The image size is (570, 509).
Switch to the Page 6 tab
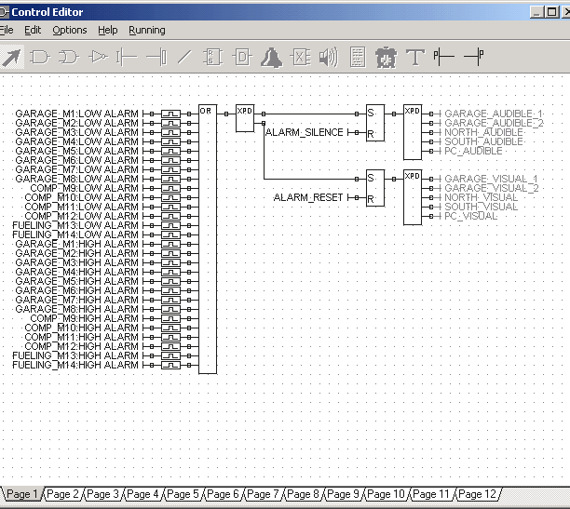click(223, 494)
